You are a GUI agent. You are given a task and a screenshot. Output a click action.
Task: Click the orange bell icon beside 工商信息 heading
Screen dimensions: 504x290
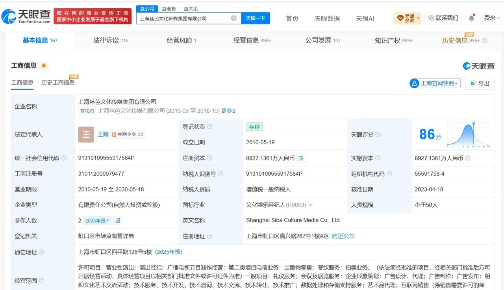(x=44, y=66)
